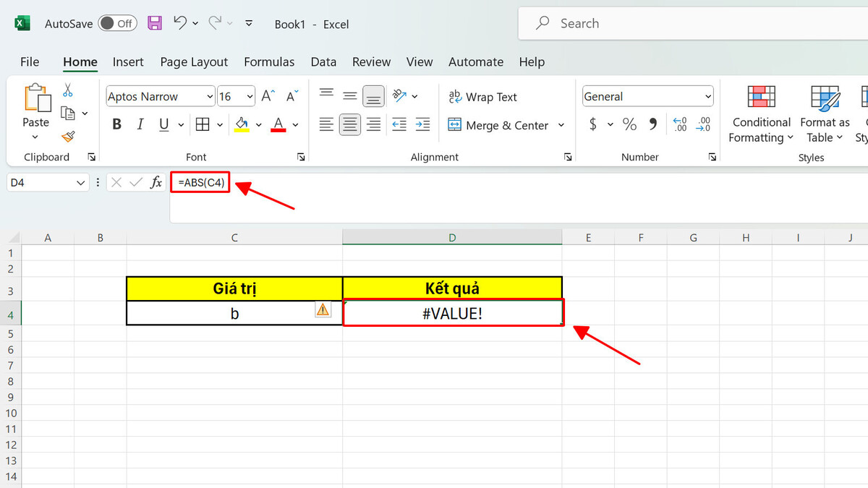Open the Data ribbon tab
This screenshot has width=868, height=488.
tap(323, 62)
